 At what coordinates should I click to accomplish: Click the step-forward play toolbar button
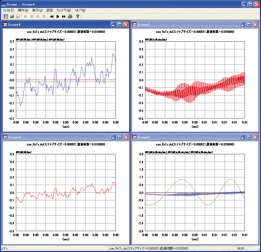coord(58,16)
